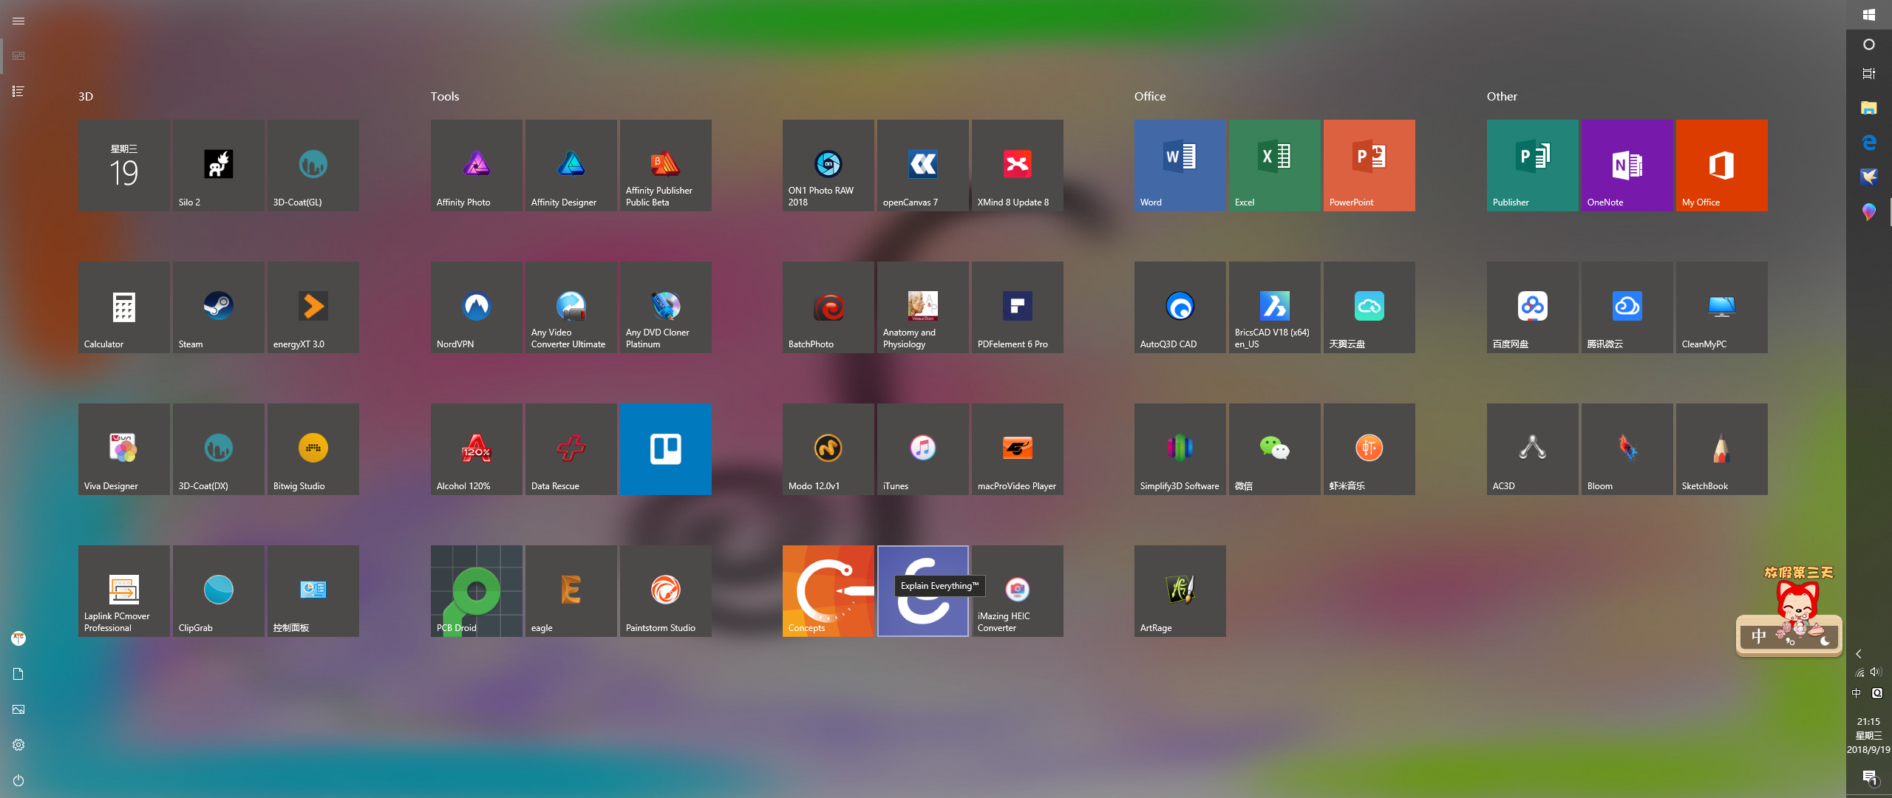Launch 微信 (WeChat) tile

click(1275, 449)
